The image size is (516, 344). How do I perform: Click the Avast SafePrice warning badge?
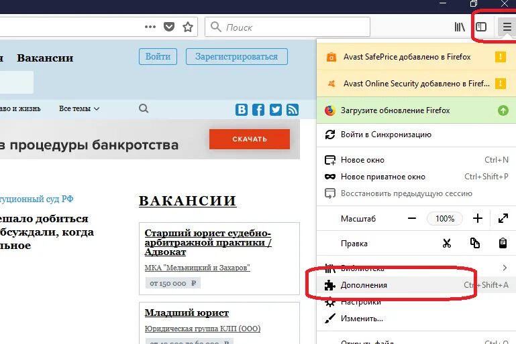point(500,57)
